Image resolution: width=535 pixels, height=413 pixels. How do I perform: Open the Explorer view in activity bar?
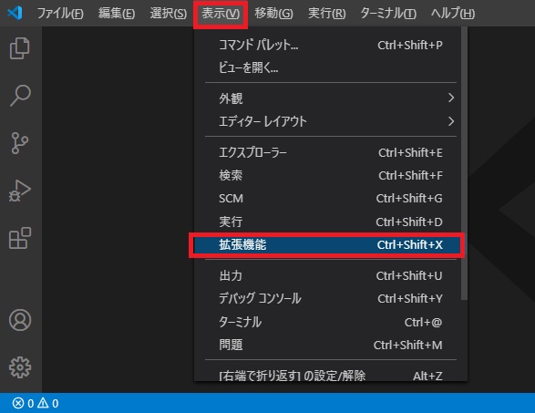point(20,48)
